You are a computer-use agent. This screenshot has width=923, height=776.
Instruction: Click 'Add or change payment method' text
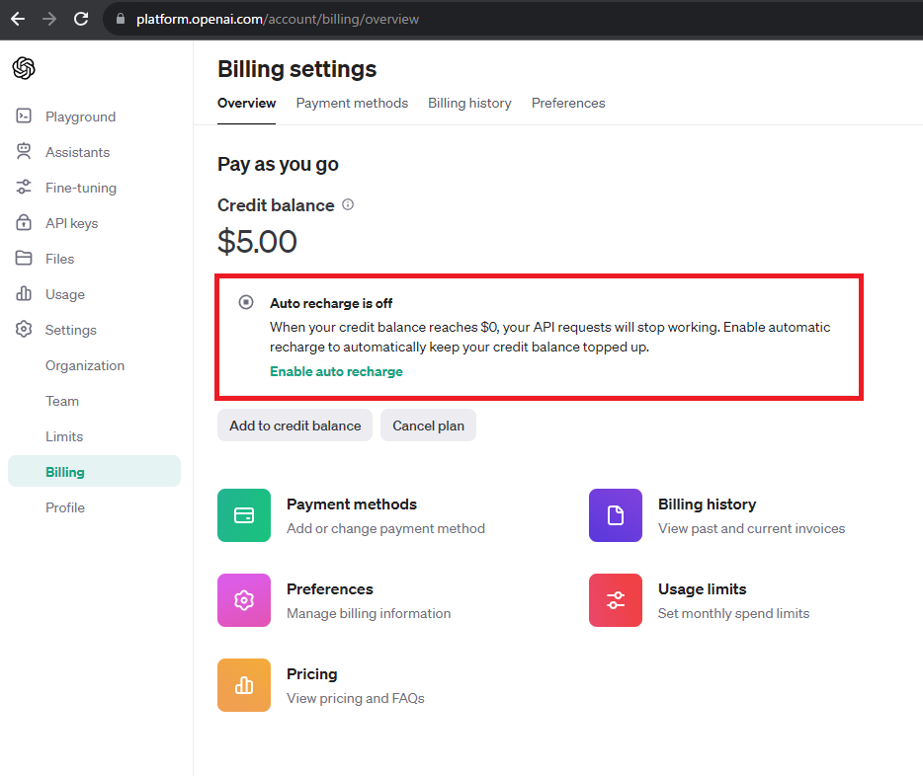point(385,528)
